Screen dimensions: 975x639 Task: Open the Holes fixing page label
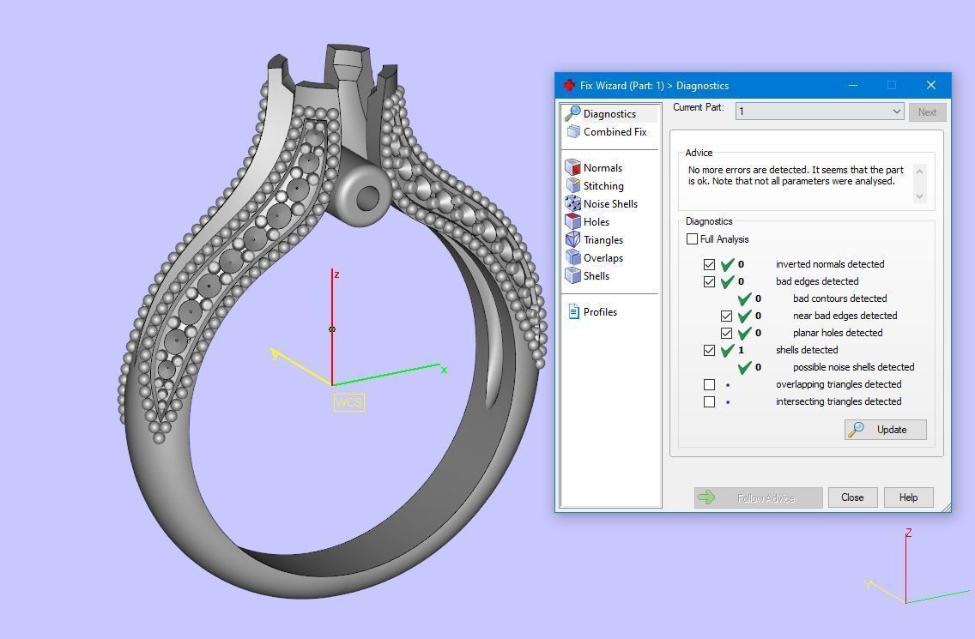596,222
